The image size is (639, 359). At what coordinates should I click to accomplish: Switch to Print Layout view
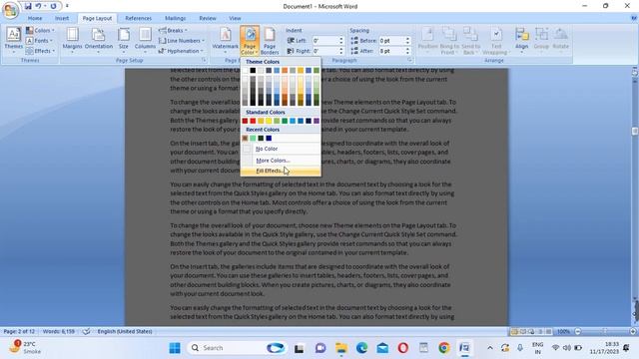click(515, 331)
